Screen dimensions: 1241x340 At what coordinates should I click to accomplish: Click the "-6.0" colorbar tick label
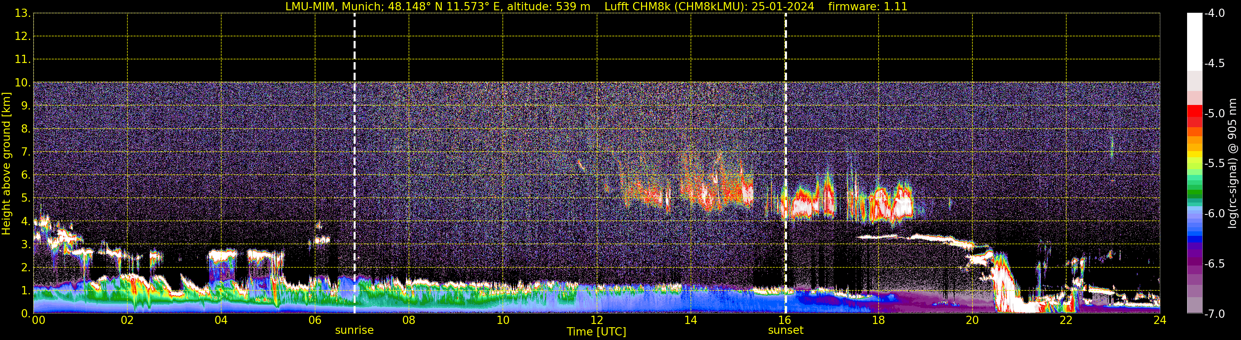tap(1215, 214)
